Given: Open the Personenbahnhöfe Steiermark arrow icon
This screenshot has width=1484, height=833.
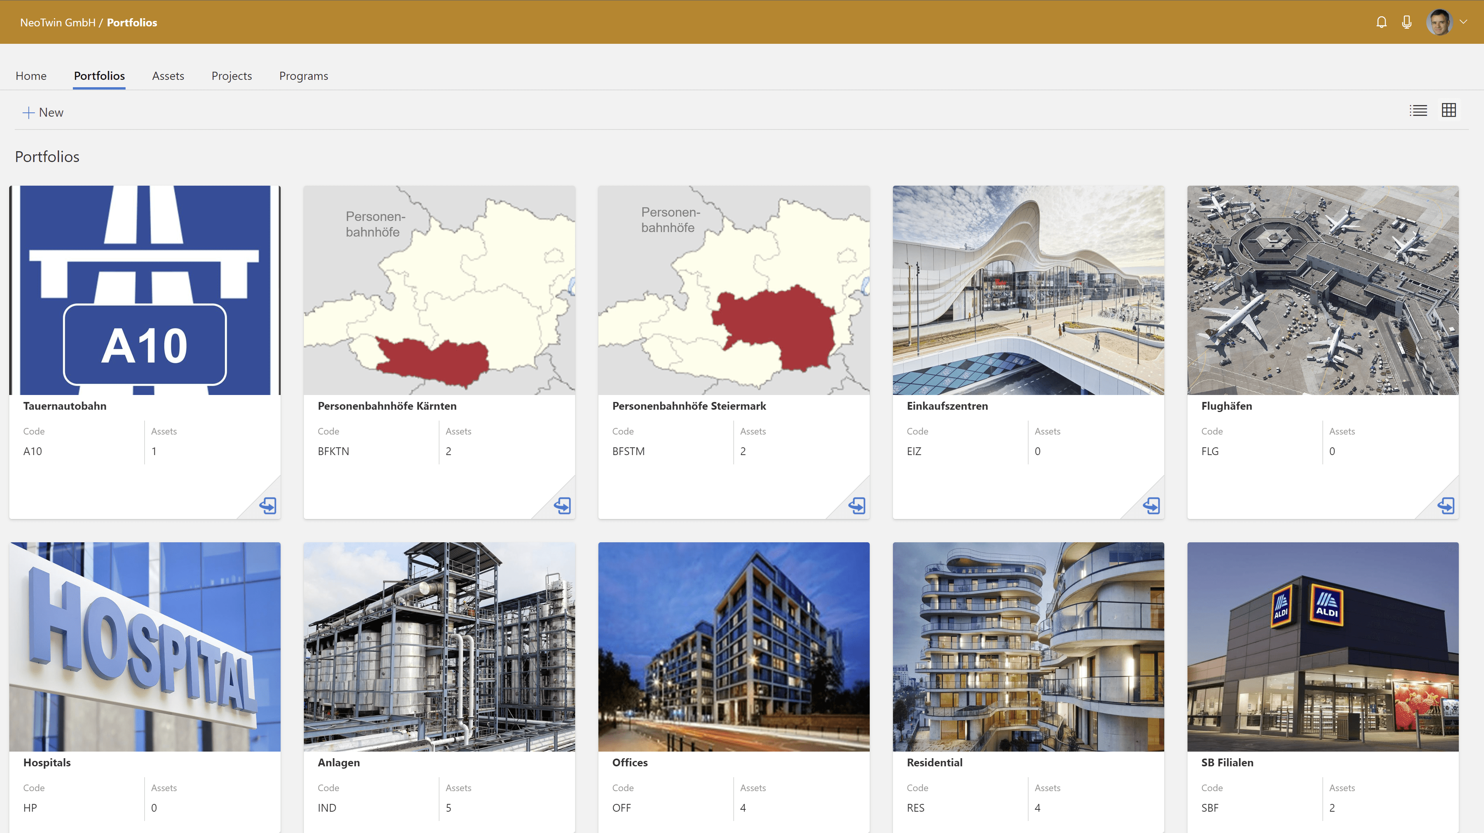Looking at the screenshot, I should pyautogui.click(x=857, y=505).
